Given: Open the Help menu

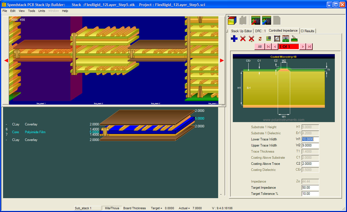Looking at the screenshot, I should pyautogui.click(x=65, y=11).
